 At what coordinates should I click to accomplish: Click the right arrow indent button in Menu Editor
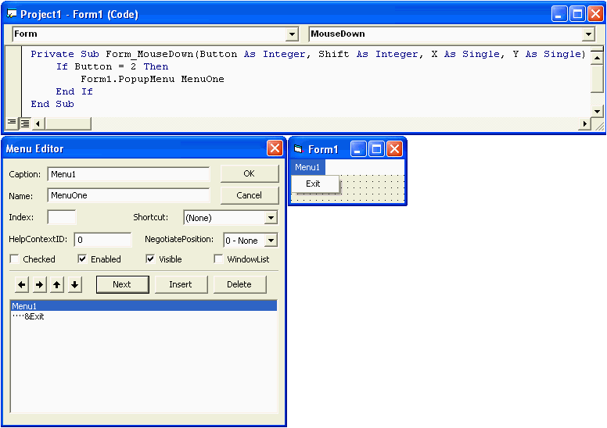pos(40,285)
